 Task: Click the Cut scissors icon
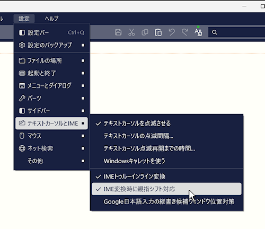coord(131,32)
